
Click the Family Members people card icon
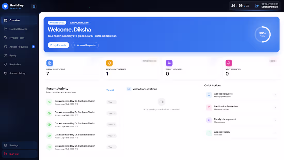[x=169, y=63]
